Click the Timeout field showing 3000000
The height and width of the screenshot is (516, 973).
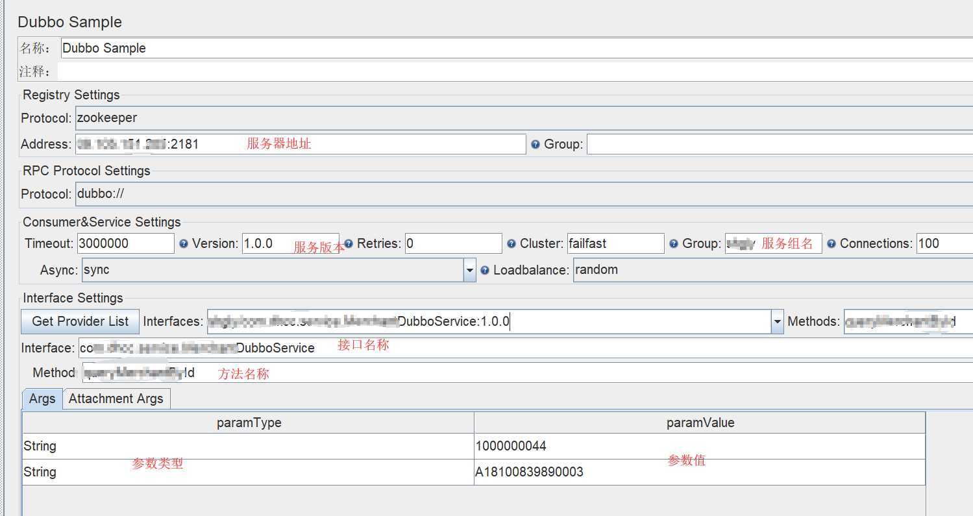[x=125, y=243]
